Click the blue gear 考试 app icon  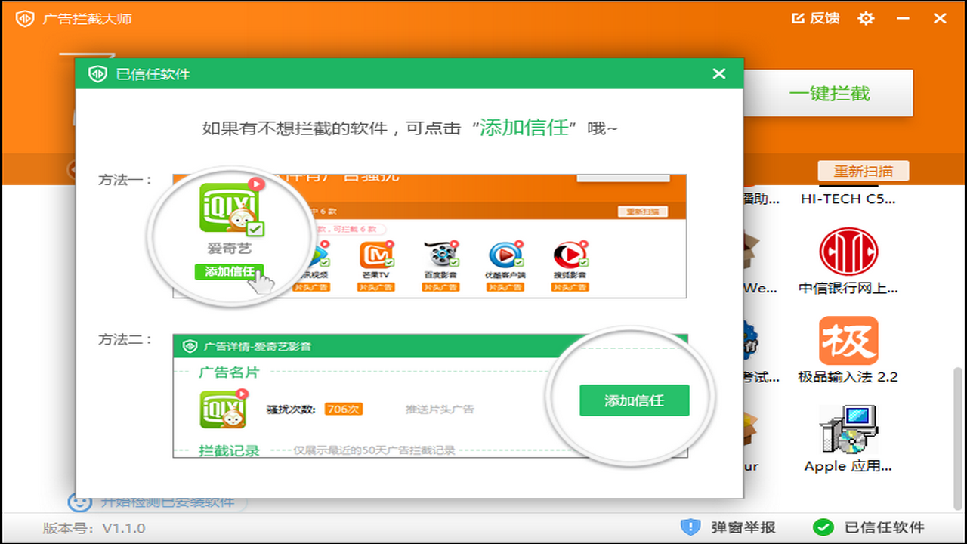(750, 340)
